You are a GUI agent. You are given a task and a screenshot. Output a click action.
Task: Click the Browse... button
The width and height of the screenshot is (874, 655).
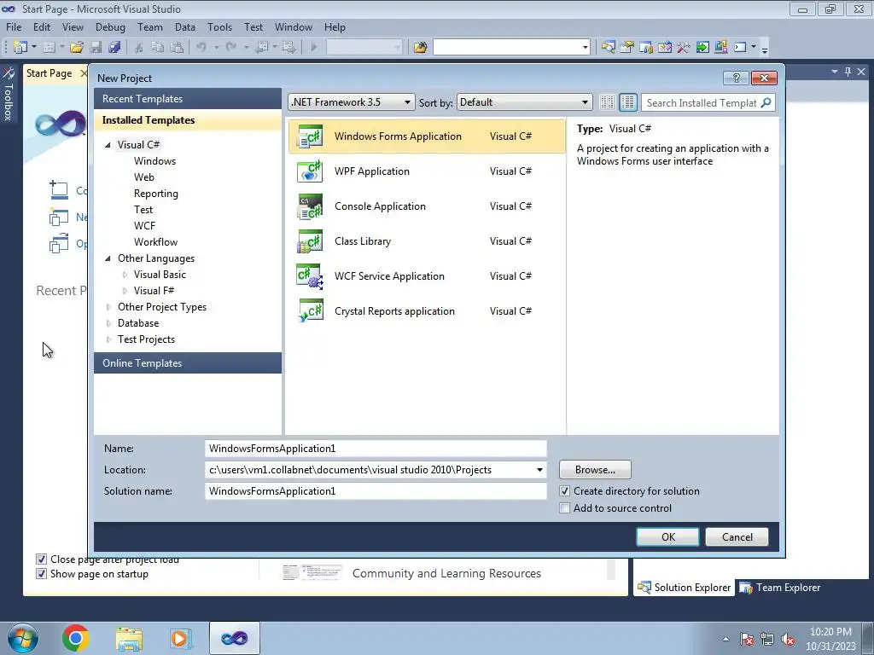(x=595, y=470)
